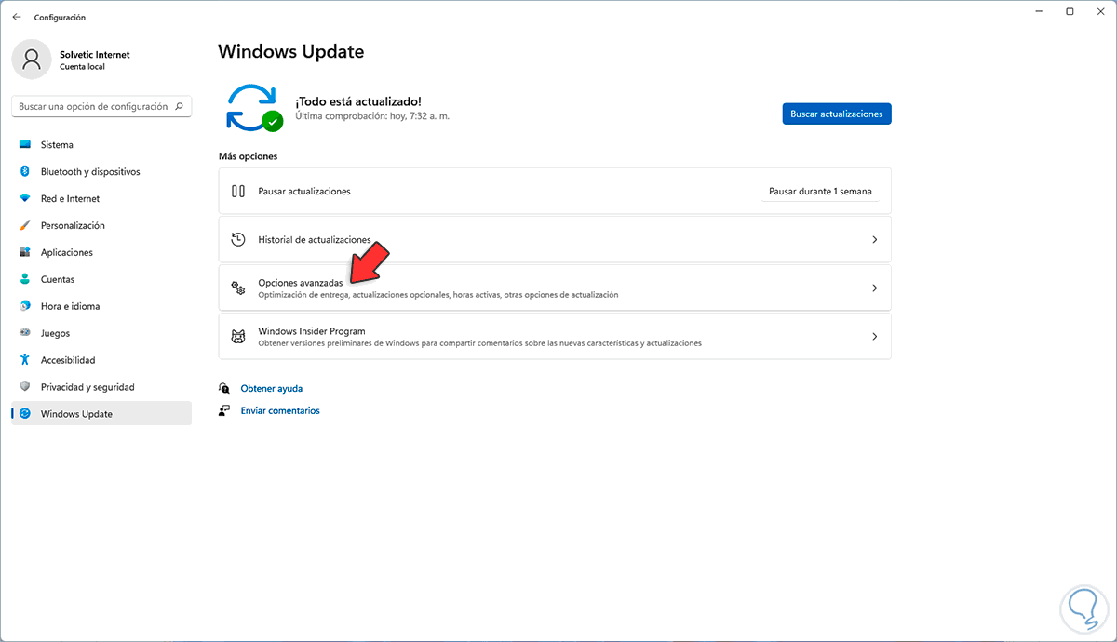
Task: Open Bluetooth y dispositivos section
Action: click(101, 172)
